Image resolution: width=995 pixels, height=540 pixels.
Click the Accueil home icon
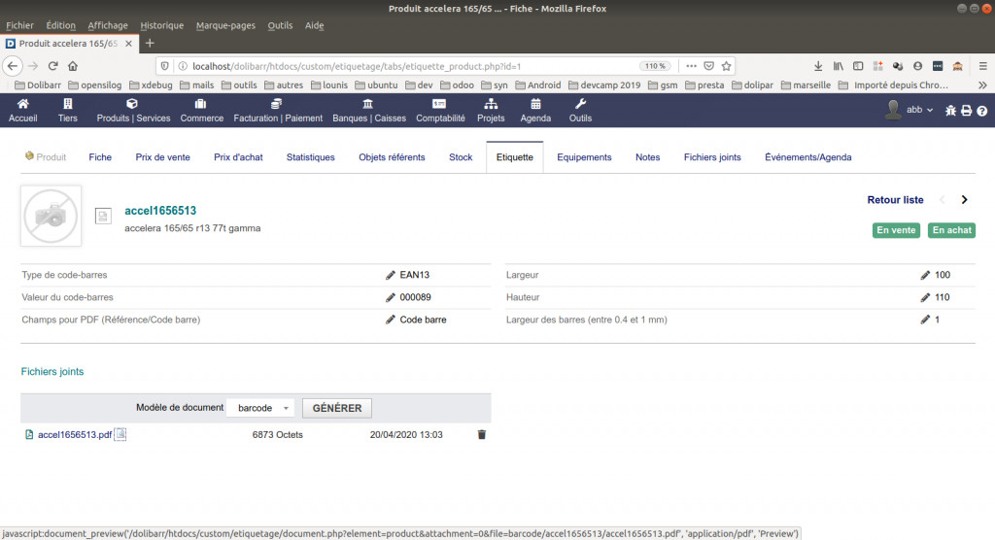pos(22,104)
